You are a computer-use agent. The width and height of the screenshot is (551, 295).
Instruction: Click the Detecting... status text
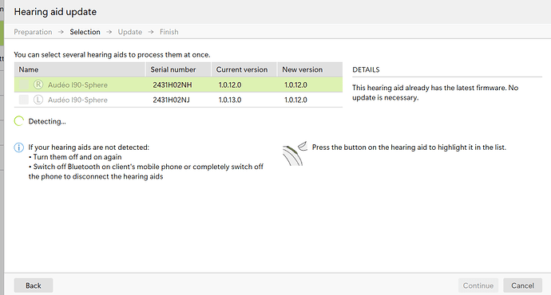47,121
